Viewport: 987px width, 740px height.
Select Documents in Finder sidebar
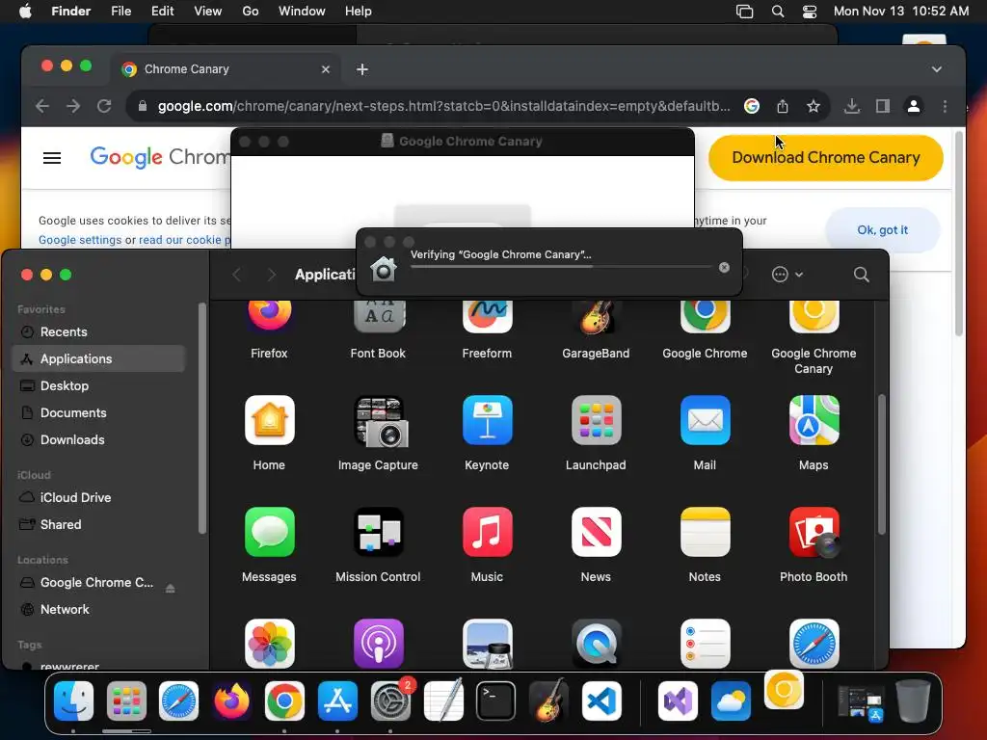99,412
